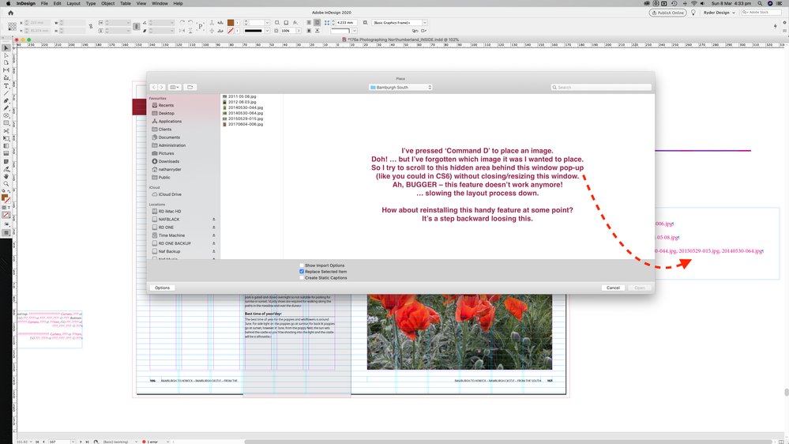Image resolution: width=789 pixels, height=444 pixels.
Task: Activate the Type tool
Action: tap(6, 86)
